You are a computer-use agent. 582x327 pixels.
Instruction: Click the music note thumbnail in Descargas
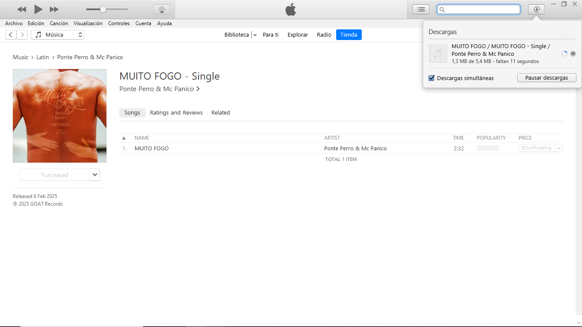click(438, 54)
